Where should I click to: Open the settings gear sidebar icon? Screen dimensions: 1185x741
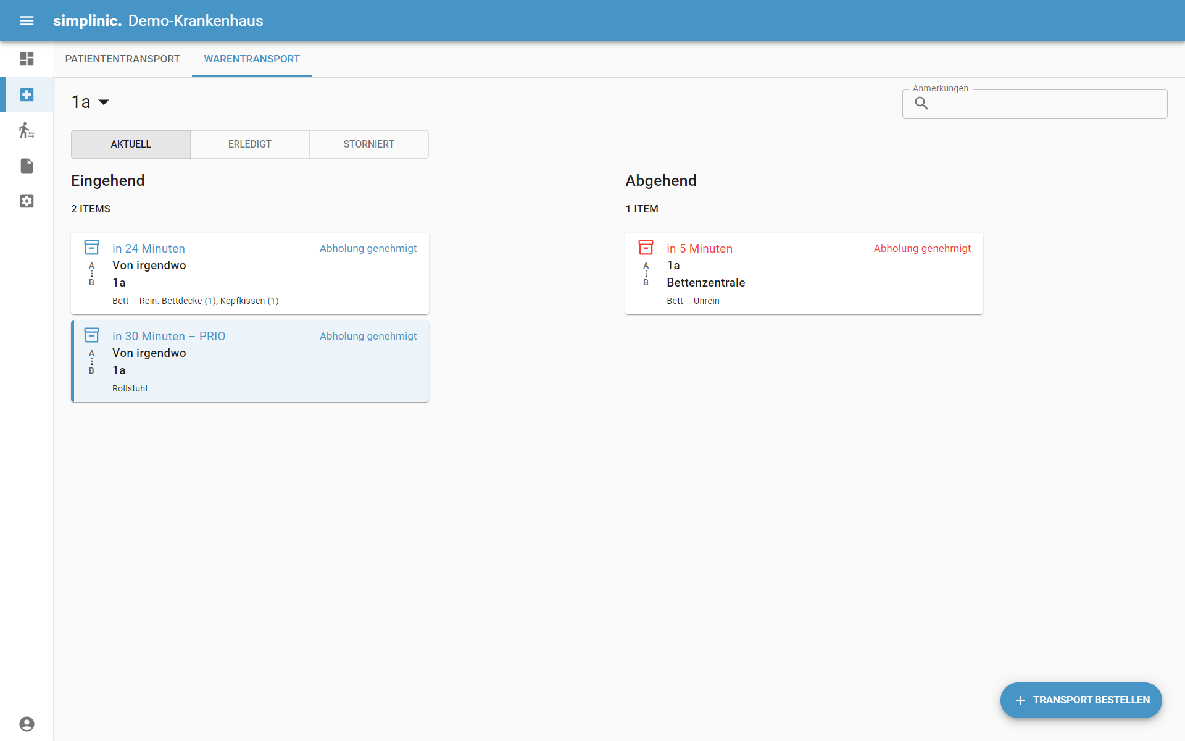(x=27, y=201)
